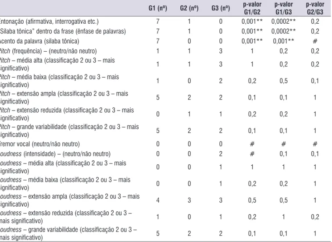This screenshot has width=332, height=242.
Task: Select the p-valor G1/G2 header
Action: coord(252,8)
